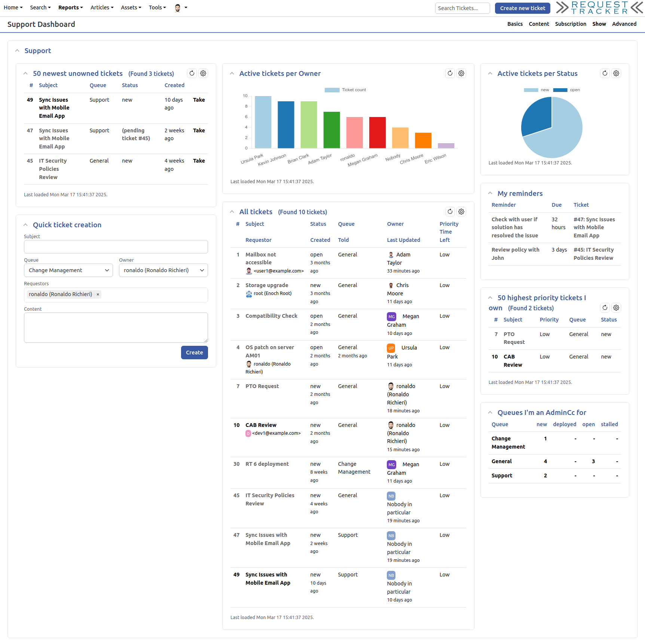Click the Create new ticket button
The image size is (645, 643).
point(523,8)
